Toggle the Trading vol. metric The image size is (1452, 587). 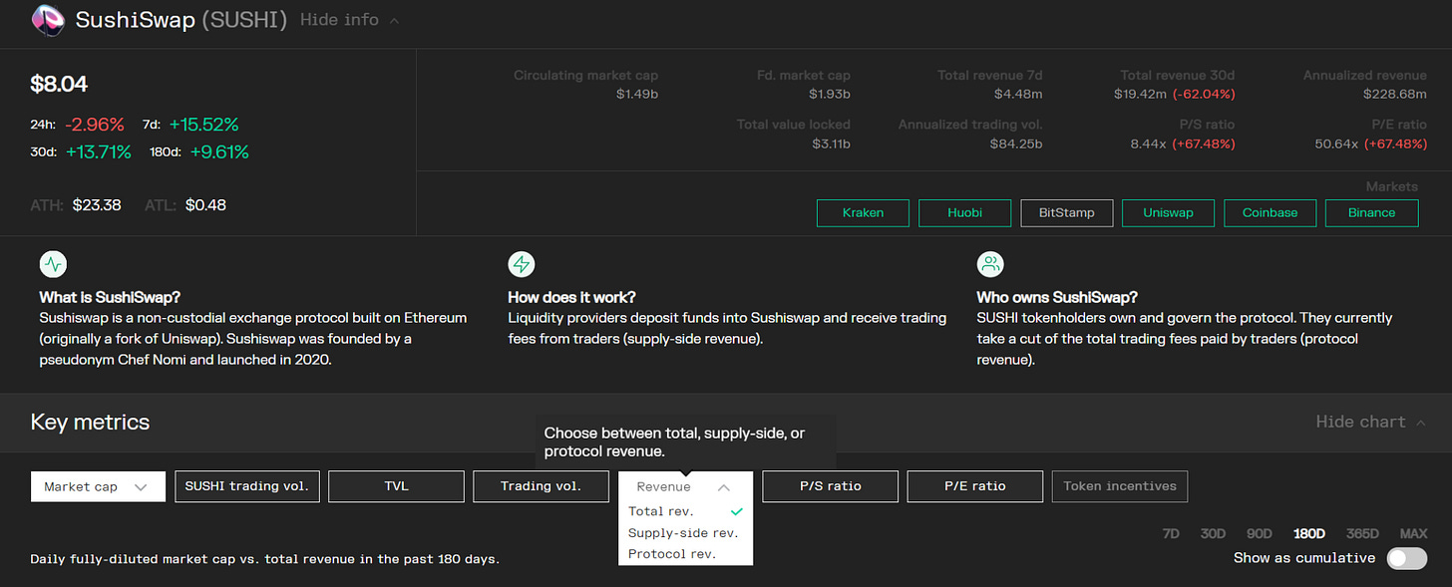coord(541,486)
